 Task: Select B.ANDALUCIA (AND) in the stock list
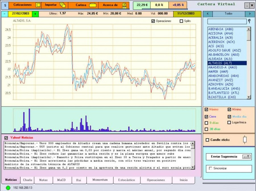coord(227,89)
